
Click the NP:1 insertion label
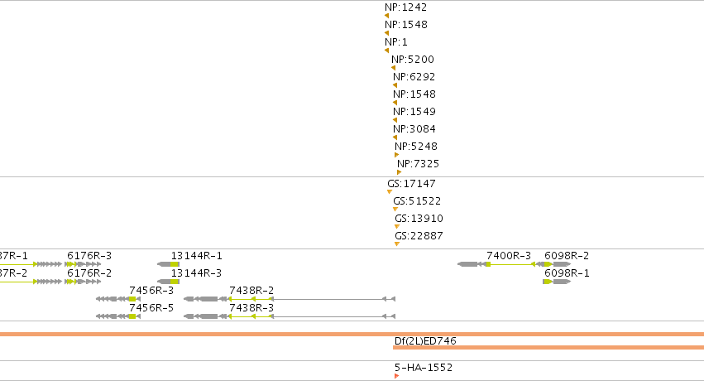coord(396,41)
